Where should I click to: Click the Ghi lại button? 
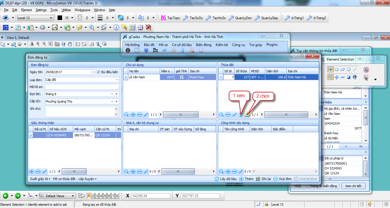pos(263,179)
